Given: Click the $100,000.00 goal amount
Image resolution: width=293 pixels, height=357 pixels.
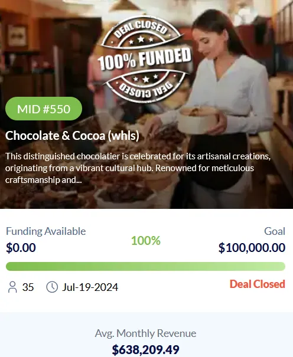Looking at the screenshot, I should [252, 248].
